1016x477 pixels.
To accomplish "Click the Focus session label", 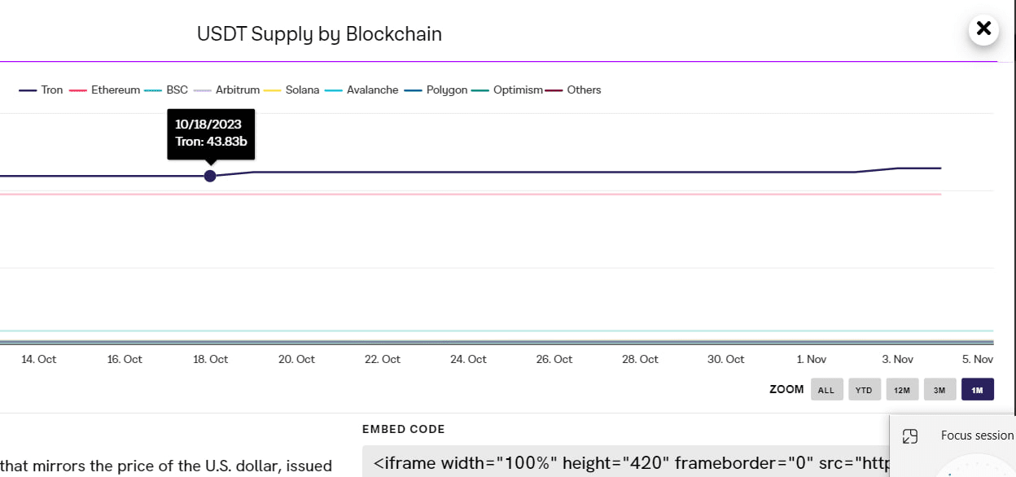I will (x=977, y=435).
